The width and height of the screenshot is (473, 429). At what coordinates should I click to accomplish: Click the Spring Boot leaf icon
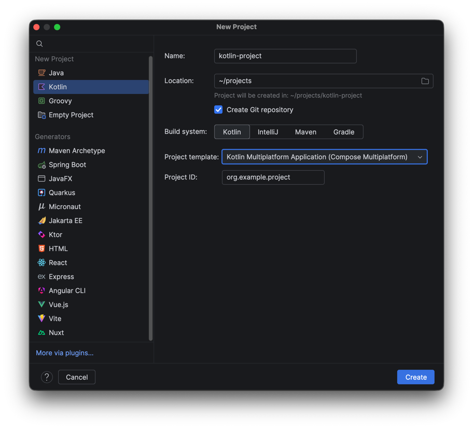tap(41, 165)
